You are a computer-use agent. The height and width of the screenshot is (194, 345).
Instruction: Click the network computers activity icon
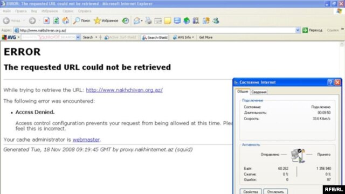pyautogui.click(x=298, y=155)
